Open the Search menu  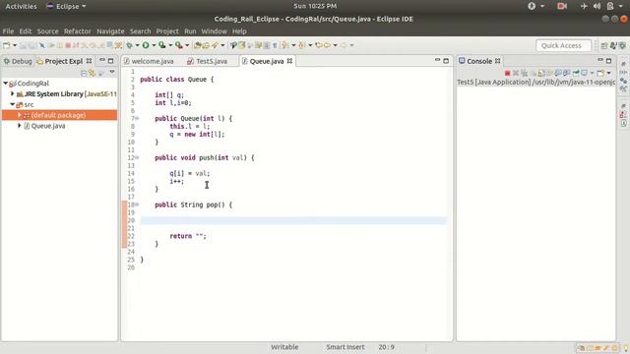tap(140, 30)
